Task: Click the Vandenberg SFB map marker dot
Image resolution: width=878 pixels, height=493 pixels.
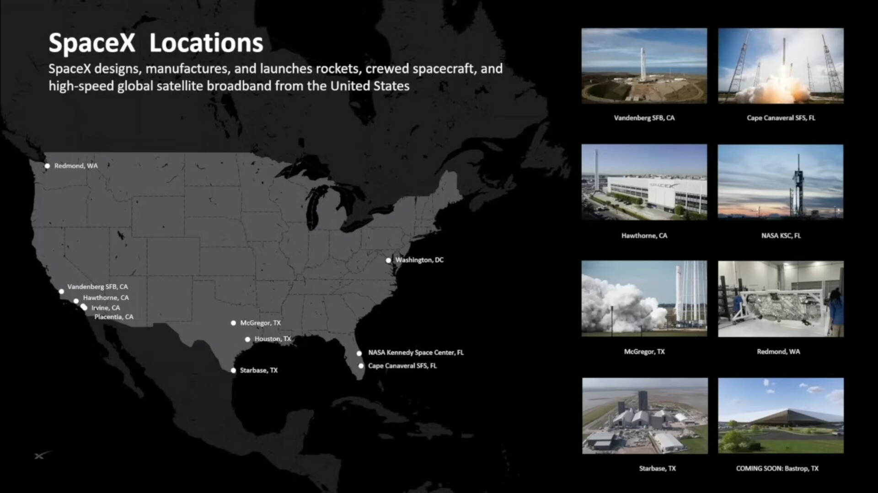Action: (x=61, y=291)
